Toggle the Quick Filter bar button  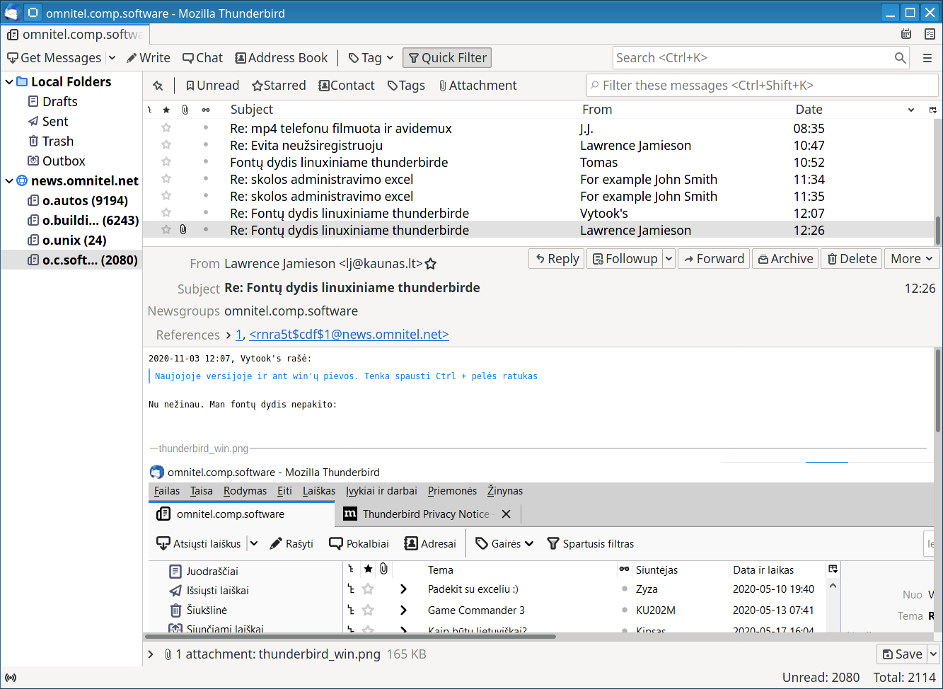[x=446, y=58]
